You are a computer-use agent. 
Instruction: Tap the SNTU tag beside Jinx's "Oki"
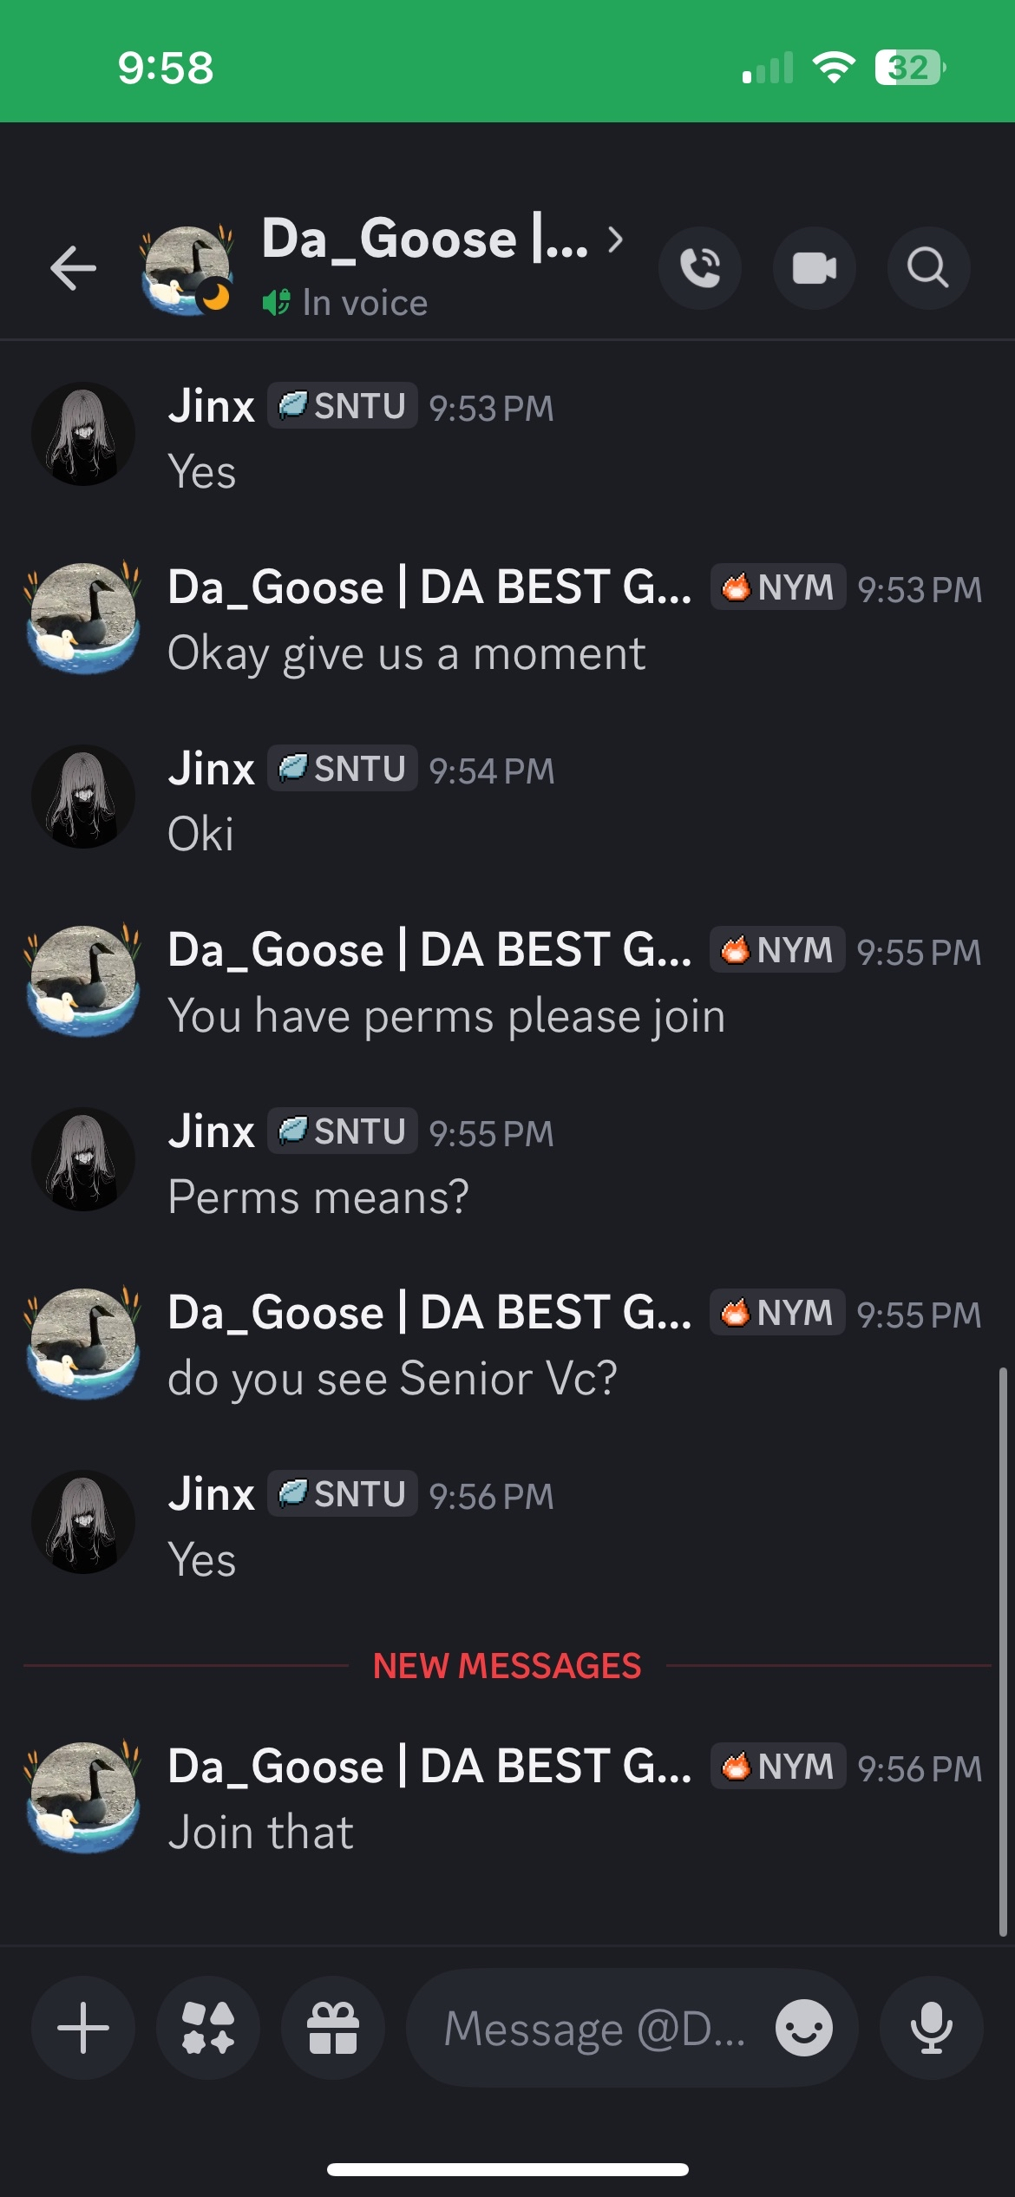point(343,769)
